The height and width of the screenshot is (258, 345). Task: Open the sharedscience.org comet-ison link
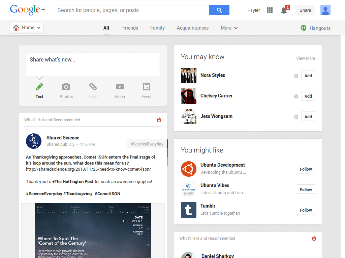click(x=89, y=169)
